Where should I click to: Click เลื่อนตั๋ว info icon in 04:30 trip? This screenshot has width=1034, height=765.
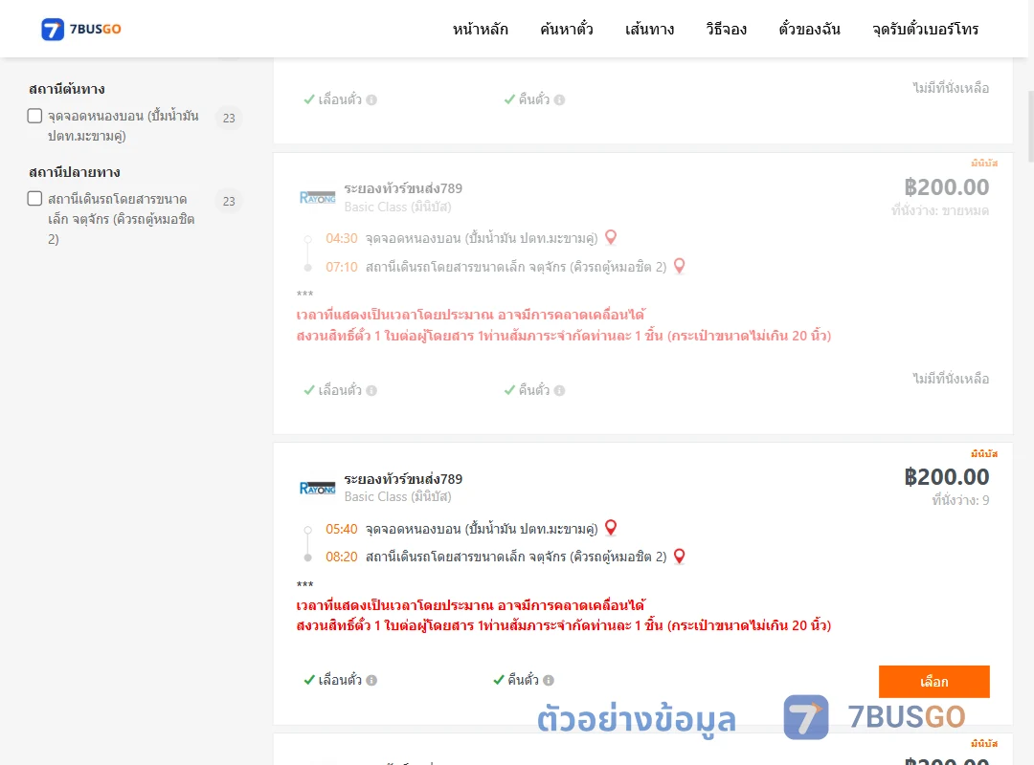(x=371, y=391)
